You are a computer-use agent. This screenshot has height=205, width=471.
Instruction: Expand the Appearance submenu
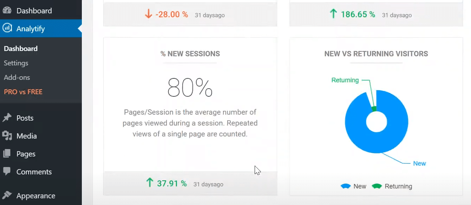(35, 196)
